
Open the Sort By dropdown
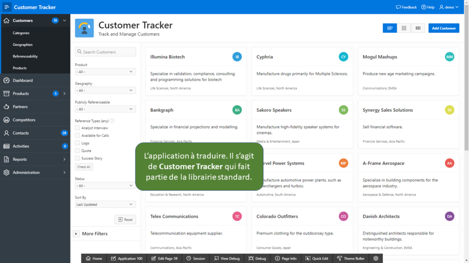click(105, 204)
